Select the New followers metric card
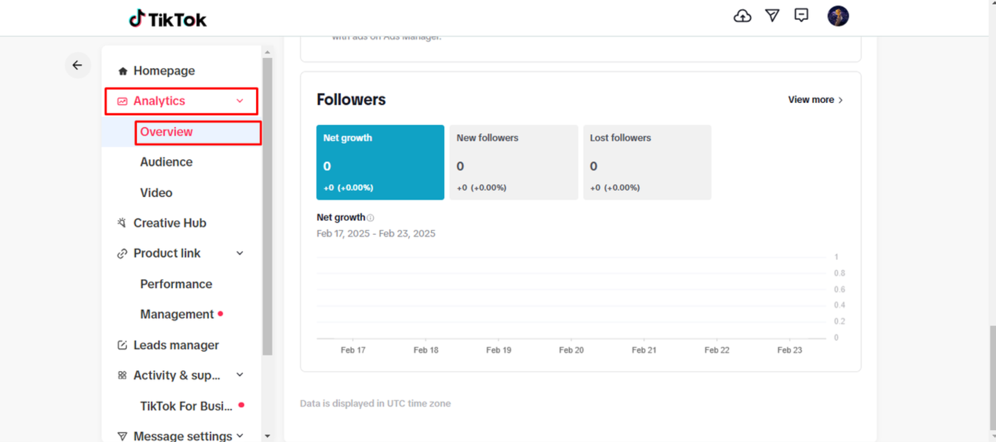 [514, 162]
